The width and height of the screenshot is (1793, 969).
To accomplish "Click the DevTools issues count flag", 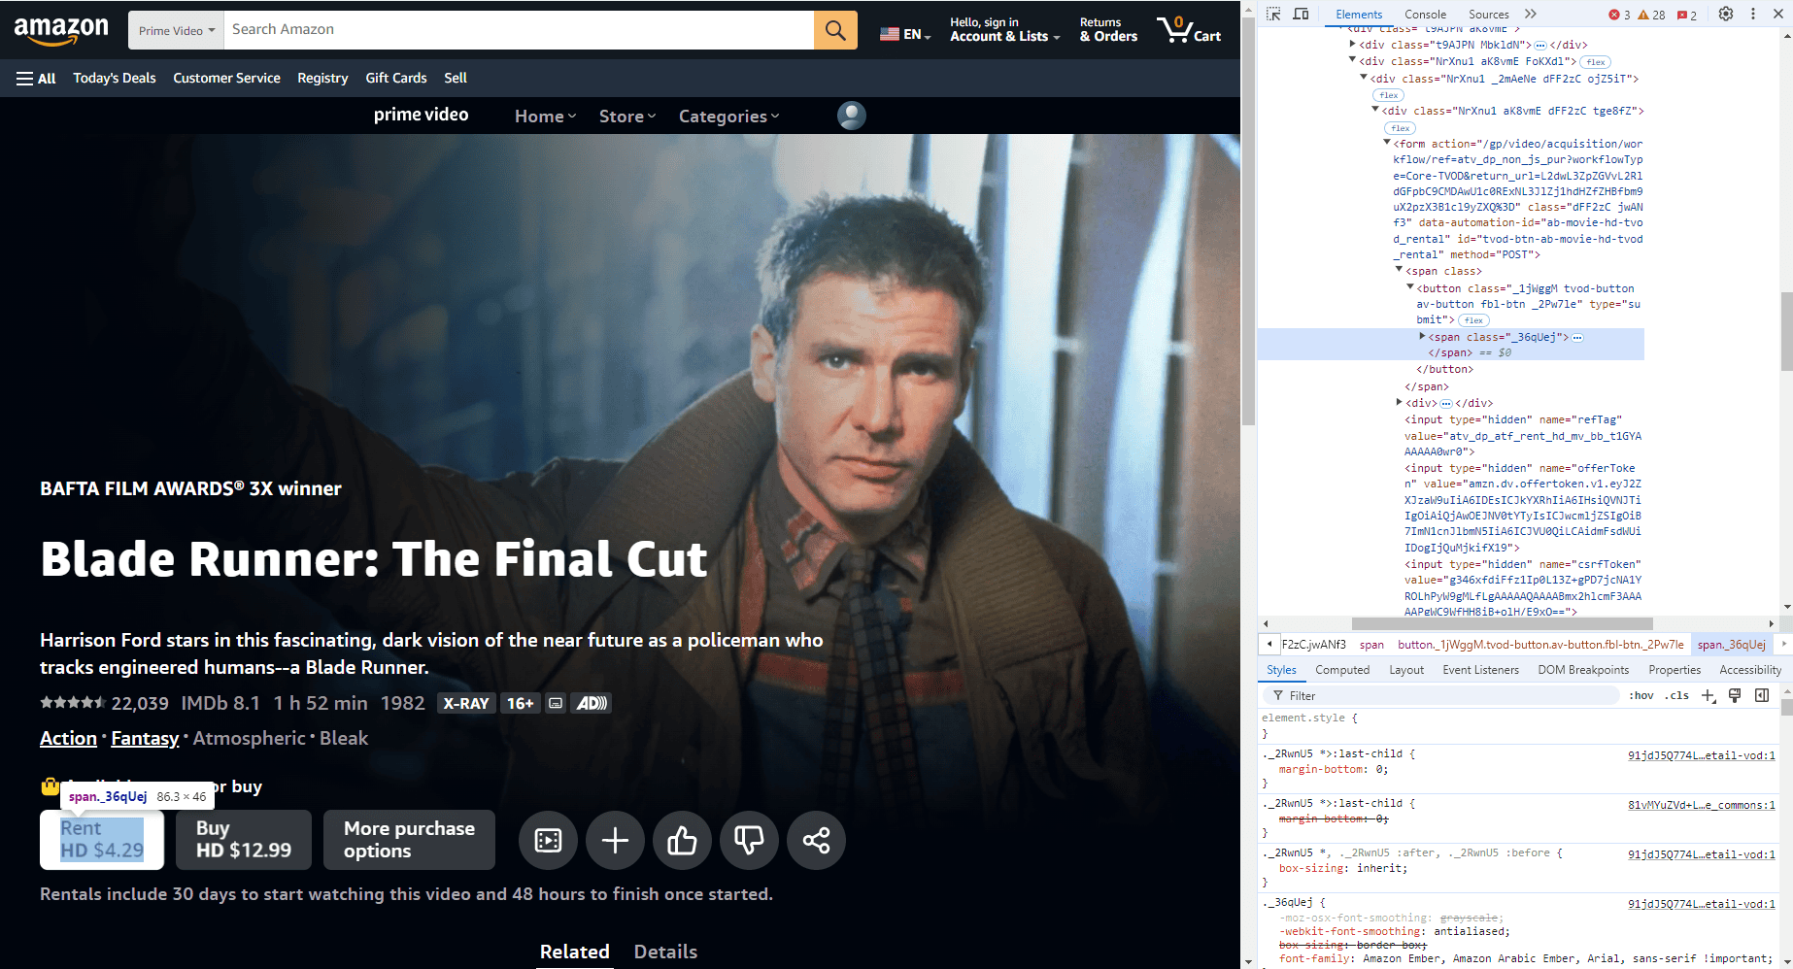I will [1687, 15].
